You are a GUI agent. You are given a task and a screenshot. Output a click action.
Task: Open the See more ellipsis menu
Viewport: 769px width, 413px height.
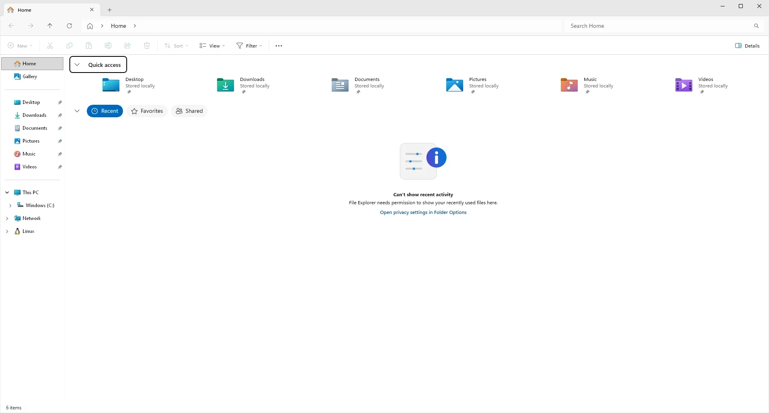pos(279,46)
